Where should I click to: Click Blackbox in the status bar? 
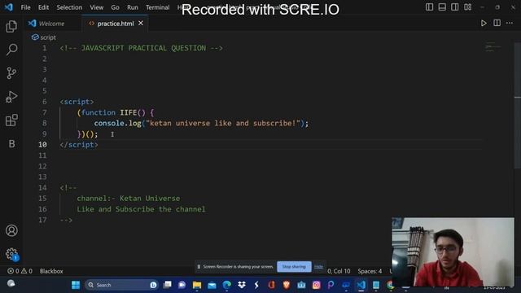[51, 271]
